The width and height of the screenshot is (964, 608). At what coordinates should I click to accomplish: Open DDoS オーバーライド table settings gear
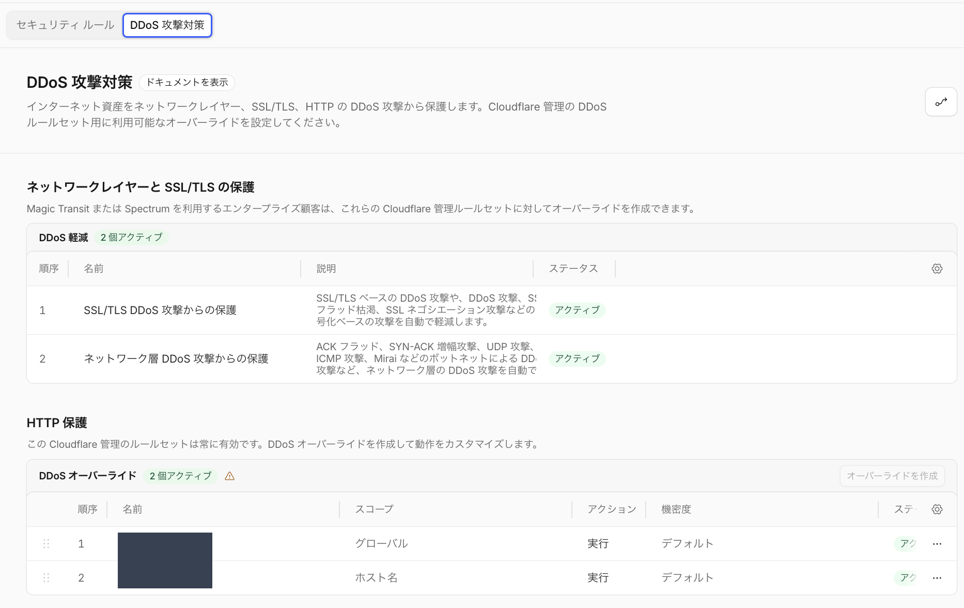coord(937,509)
